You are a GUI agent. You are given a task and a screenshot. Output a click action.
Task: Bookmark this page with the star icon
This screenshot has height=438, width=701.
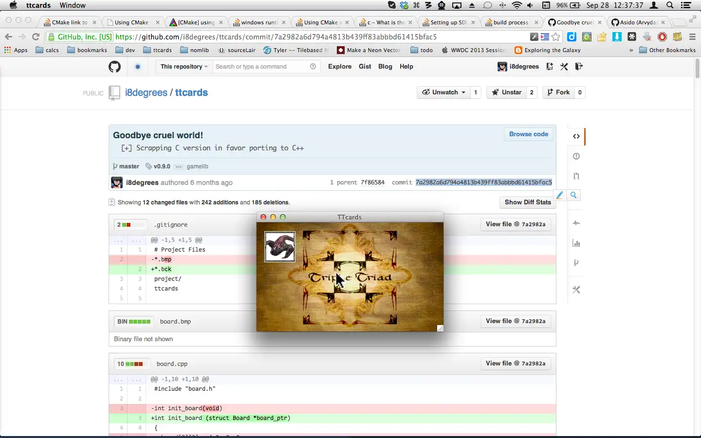[x=556, y=36]
